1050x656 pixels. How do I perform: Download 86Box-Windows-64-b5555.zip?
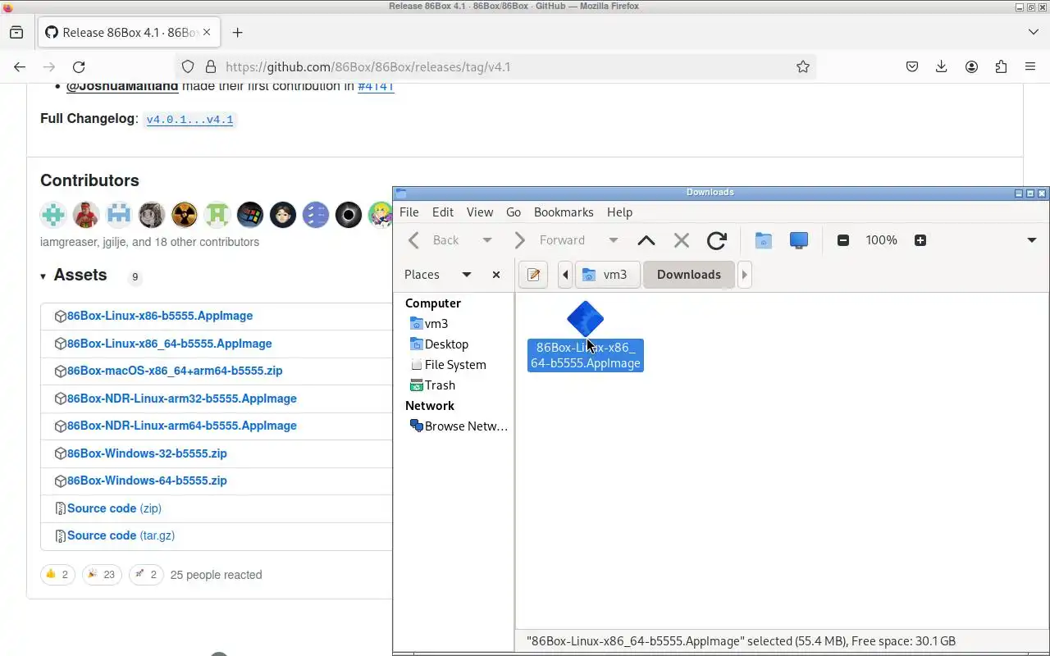(x=147, y=481)
